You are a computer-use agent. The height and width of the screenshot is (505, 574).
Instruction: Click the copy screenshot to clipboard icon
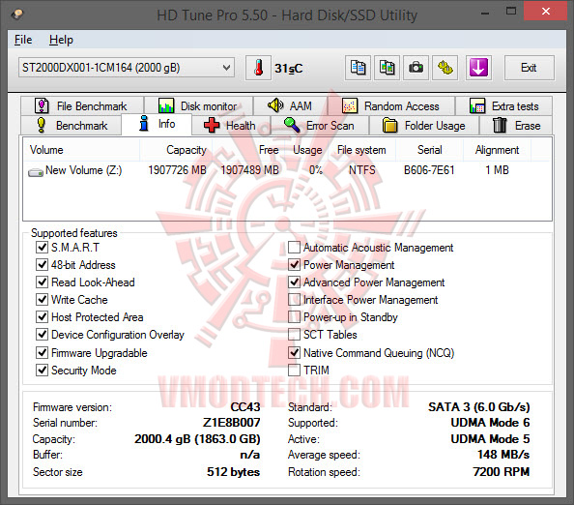[x=387, y=68]
